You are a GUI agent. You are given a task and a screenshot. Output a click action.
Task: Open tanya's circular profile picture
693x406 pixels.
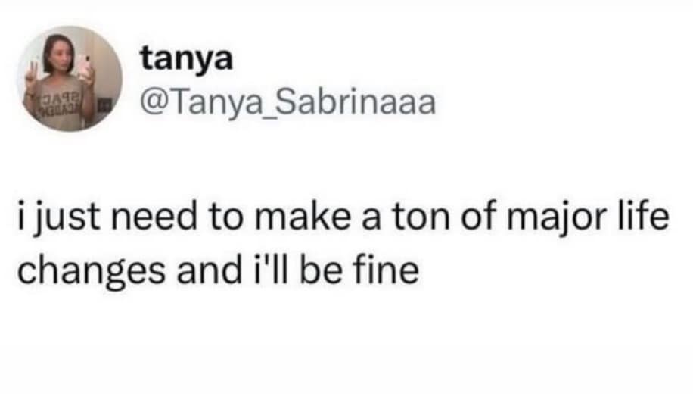[x=70, y=79]
